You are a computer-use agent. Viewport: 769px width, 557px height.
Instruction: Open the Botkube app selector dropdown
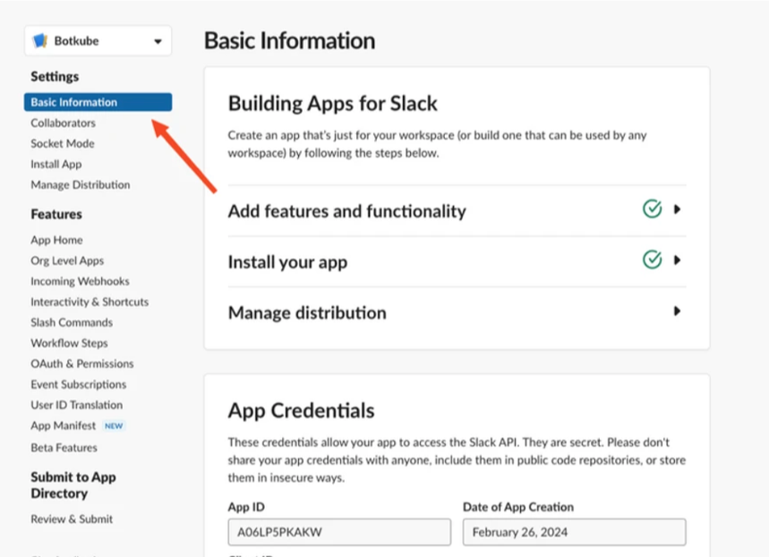click(x=158, y=41)
